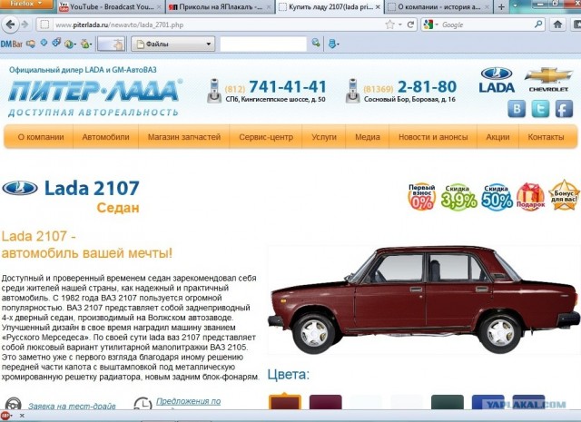
Task: Follow the 'Предложения по' link
Action: (x=188, y=401)
